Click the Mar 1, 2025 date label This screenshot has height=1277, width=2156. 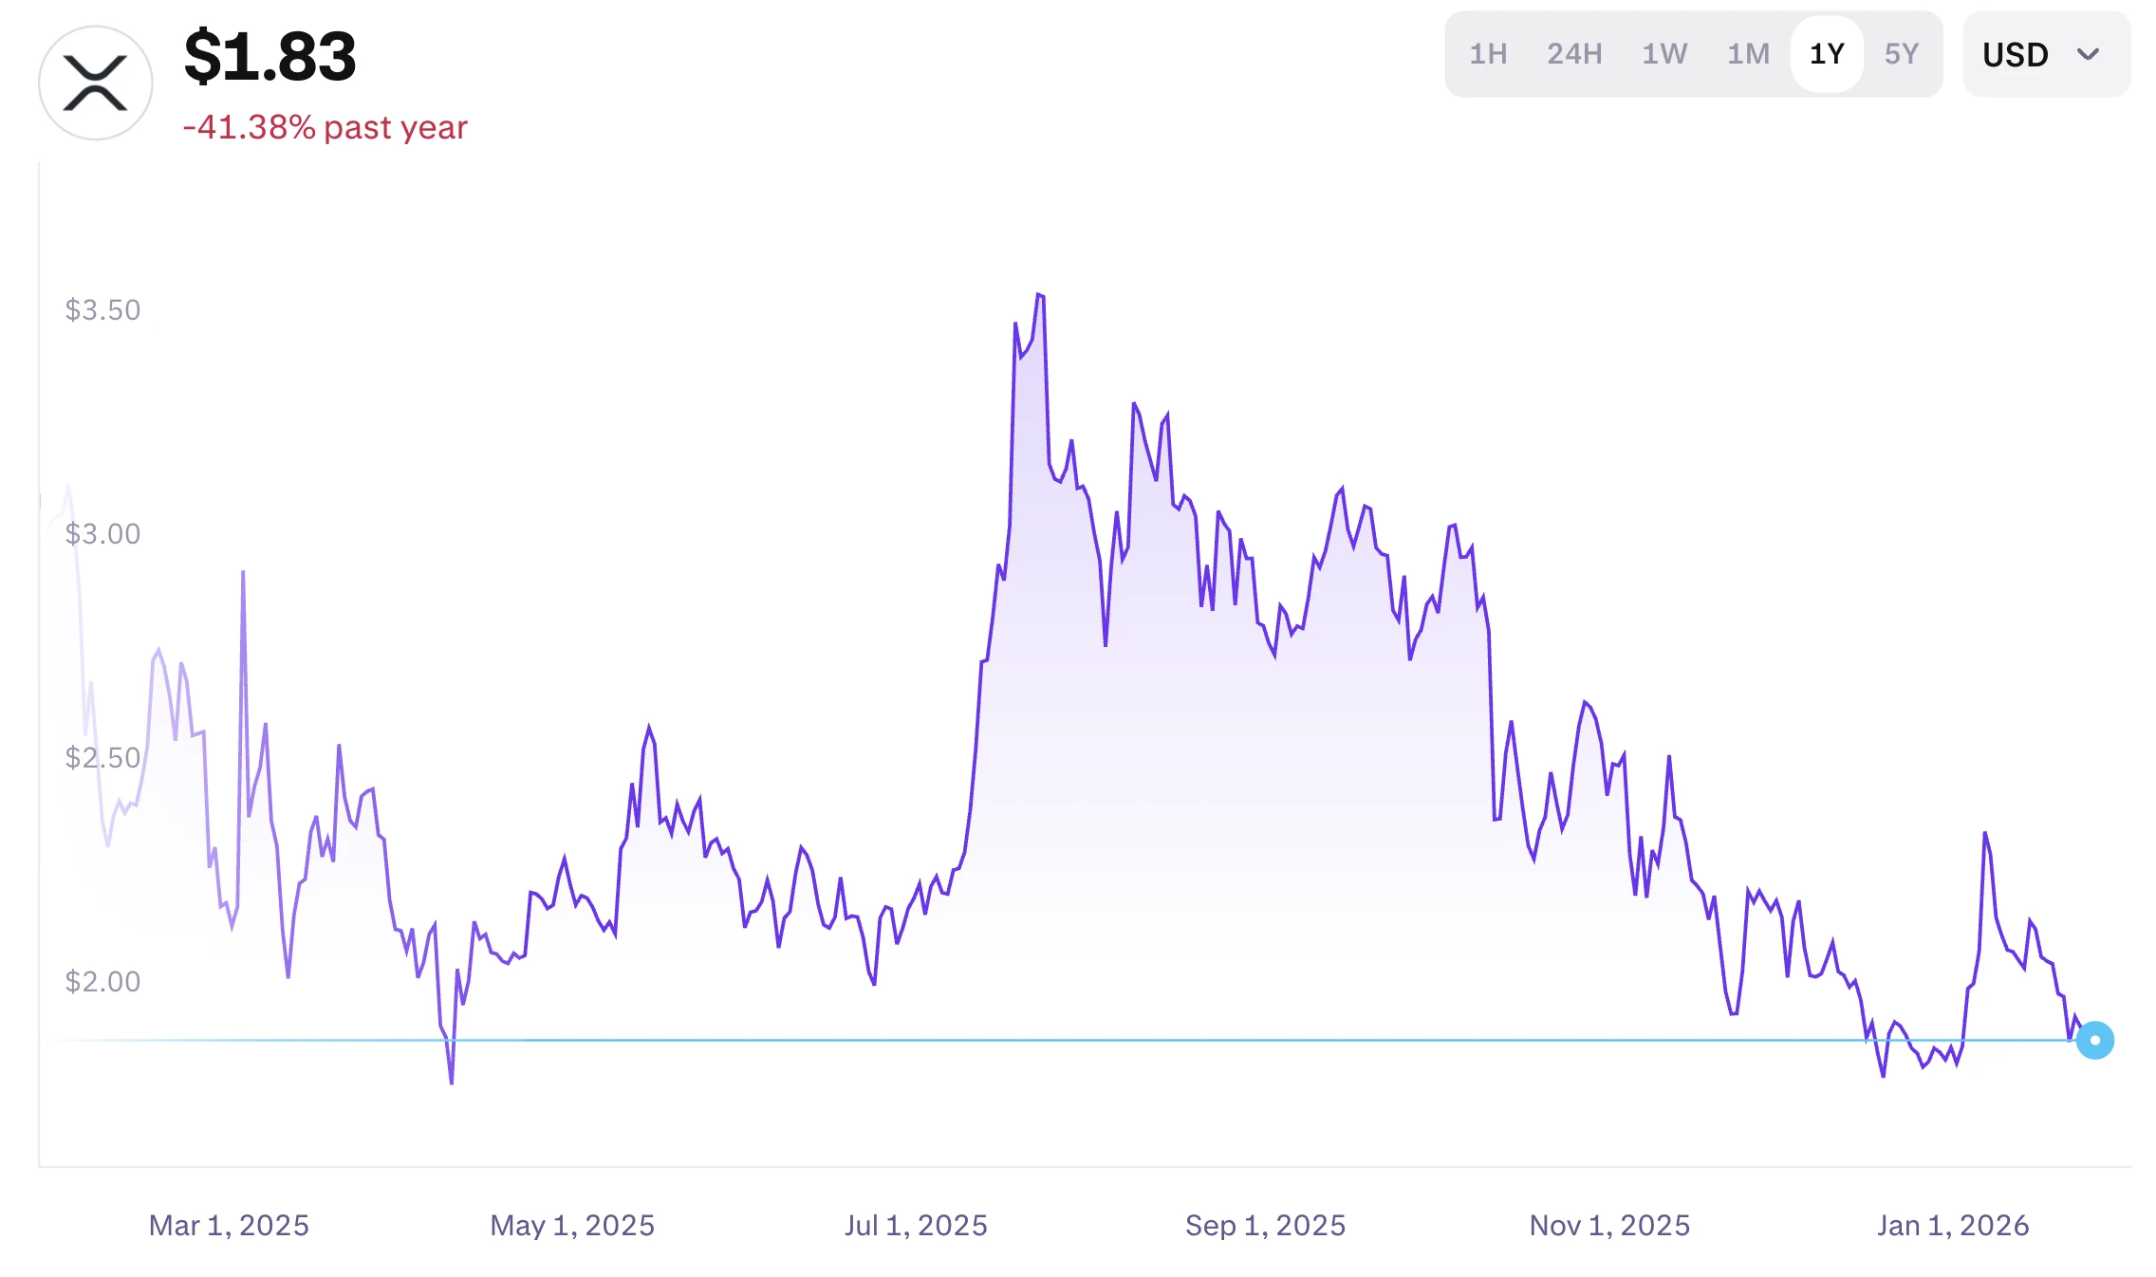[x=231, y=1225]
